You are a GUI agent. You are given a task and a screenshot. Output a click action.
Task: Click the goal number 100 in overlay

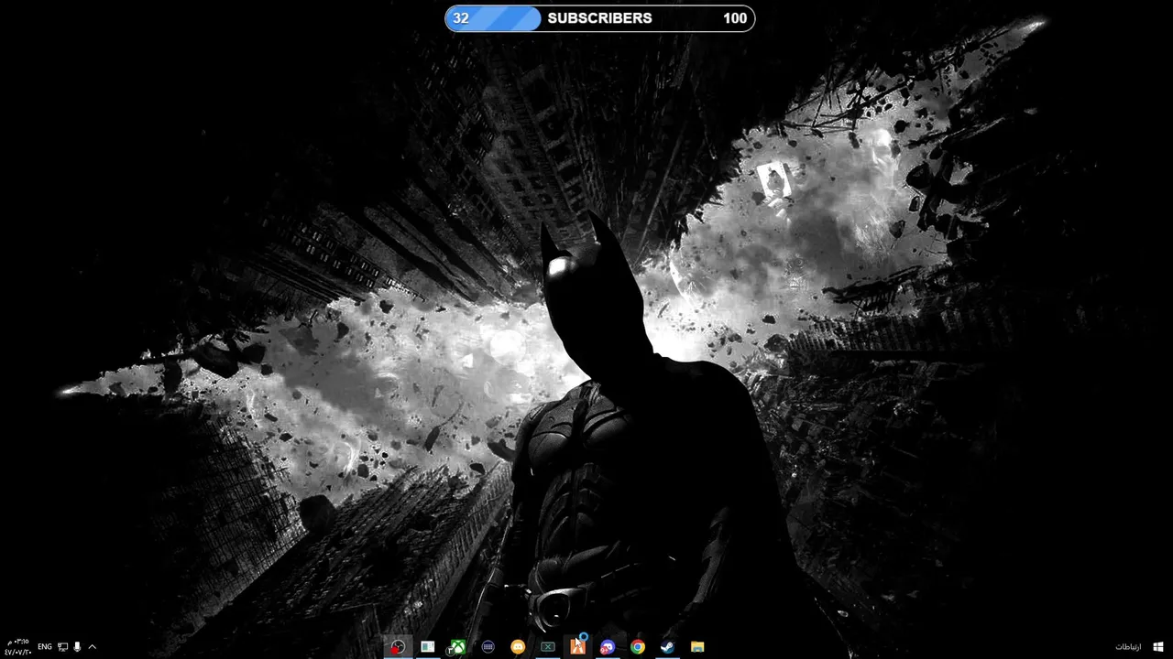tap(735, 18)
